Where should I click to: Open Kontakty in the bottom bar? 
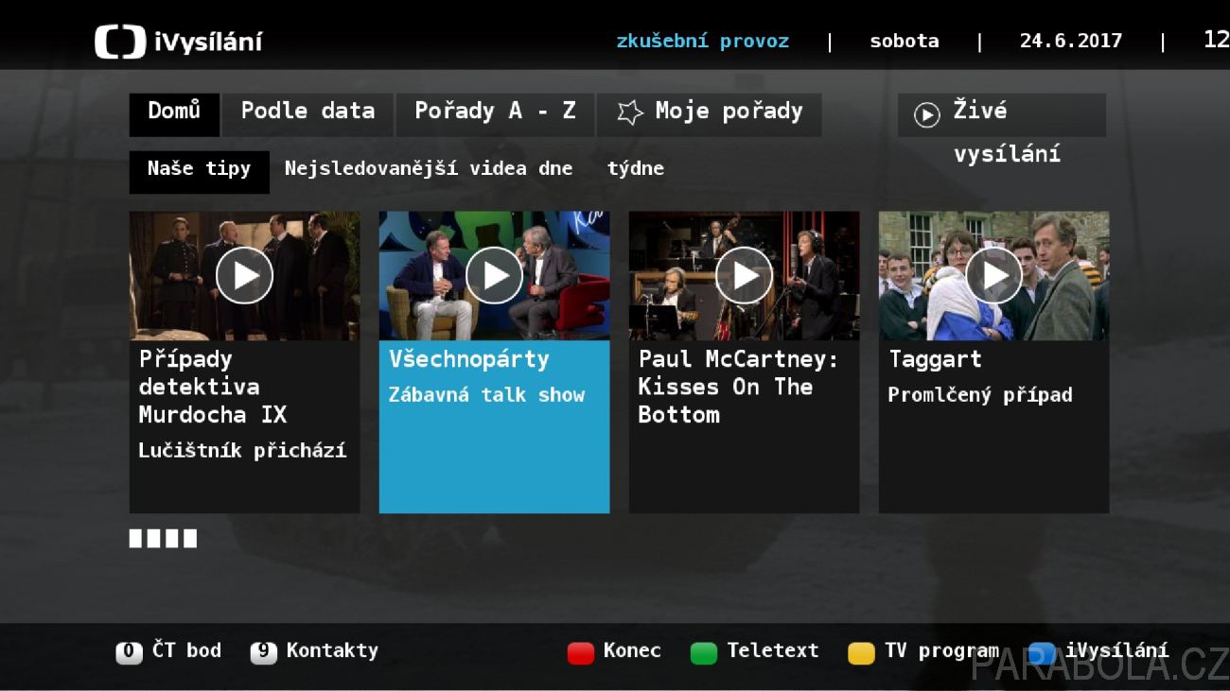(x=332, y=650)
